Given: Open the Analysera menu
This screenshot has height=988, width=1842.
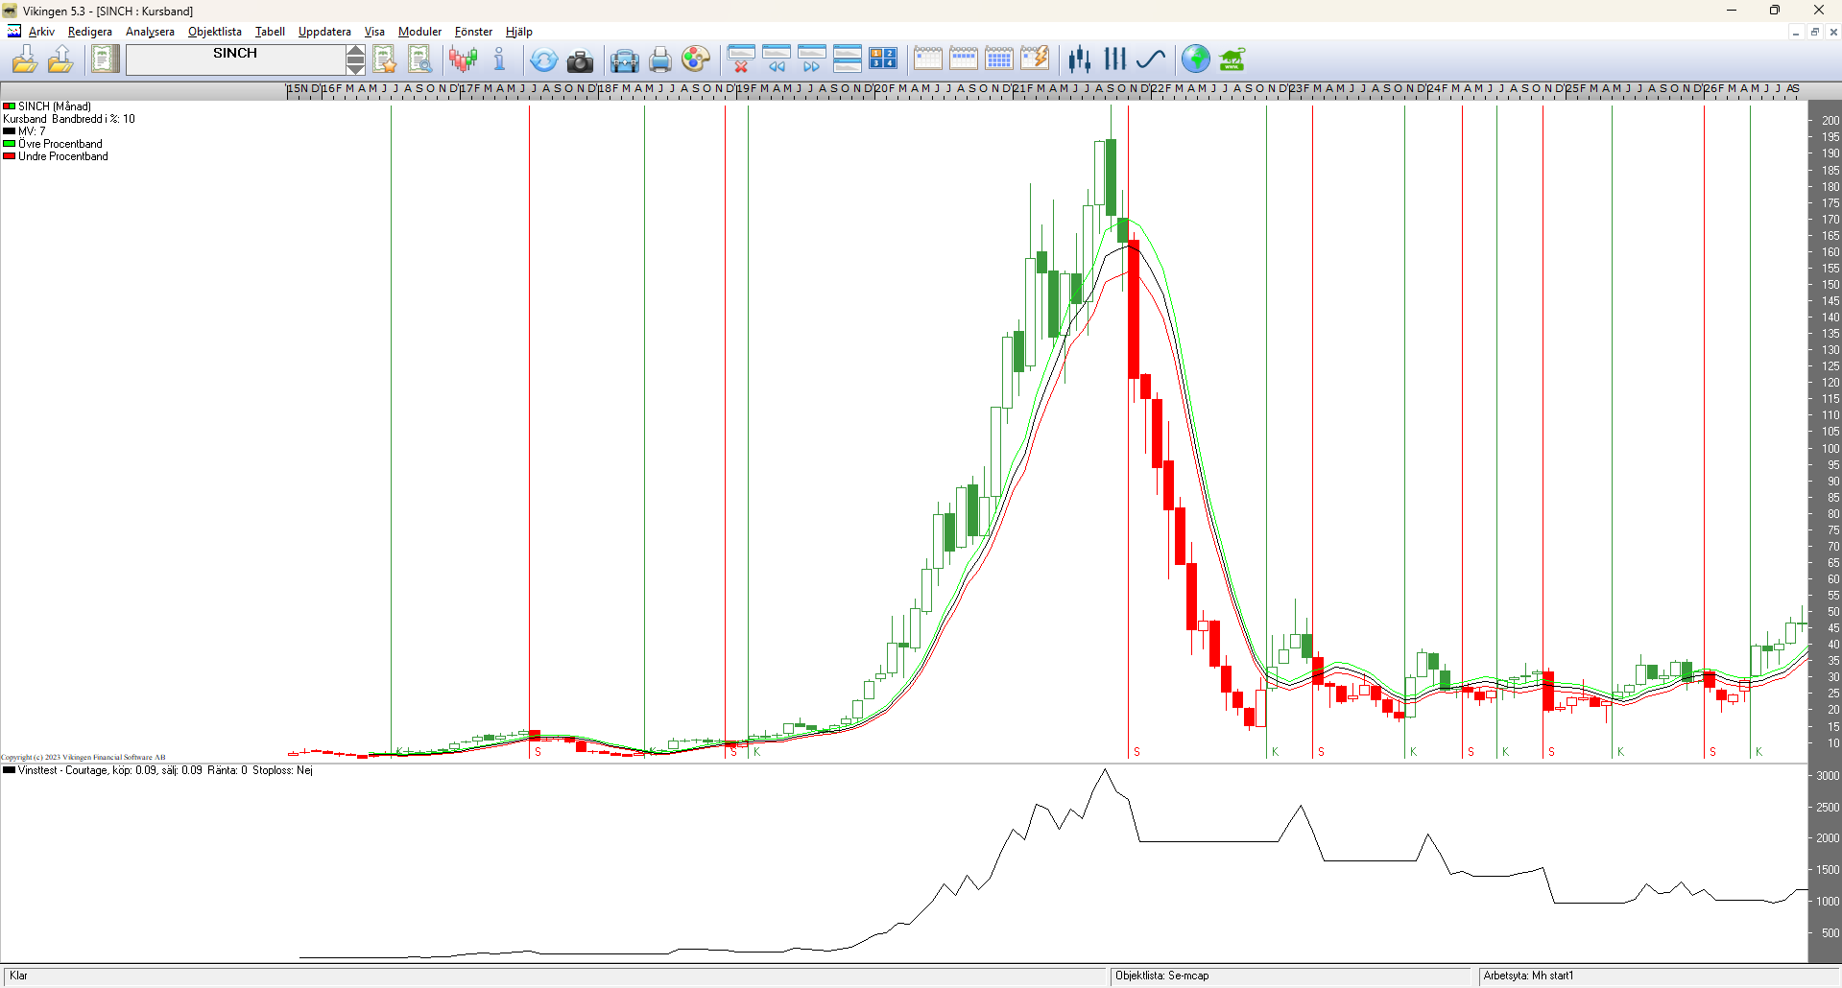Looking at the screenshot, I should tap(150, 32).
